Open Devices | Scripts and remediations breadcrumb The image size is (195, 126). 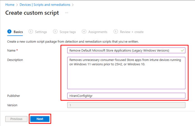pos(45,5)
